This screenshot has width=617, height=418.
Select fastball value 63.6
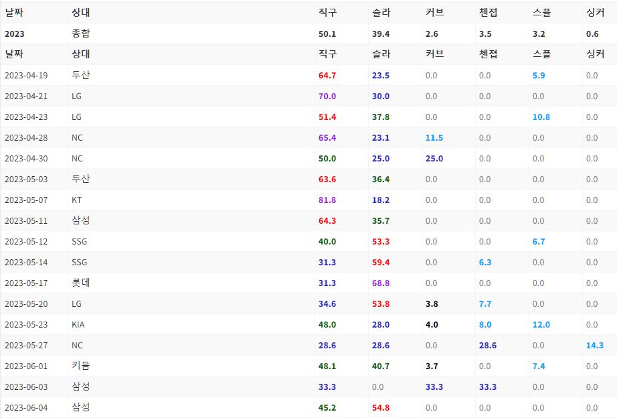coord(327,180)
